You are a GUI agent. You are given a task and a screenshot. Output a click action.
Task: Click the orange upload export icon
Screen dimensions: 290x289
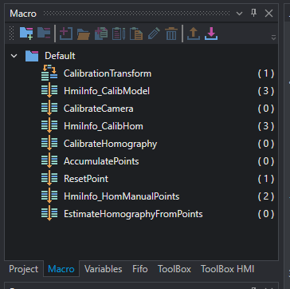click(194, 34)
